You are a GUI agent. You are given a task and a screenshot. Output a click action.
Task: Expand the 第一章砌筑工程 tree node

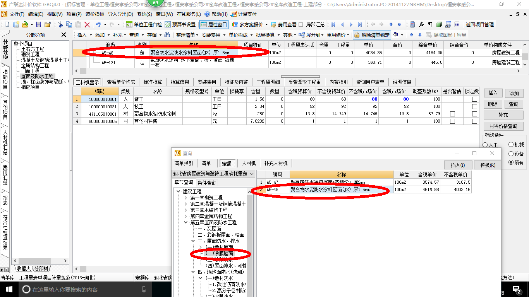(186, 198)
